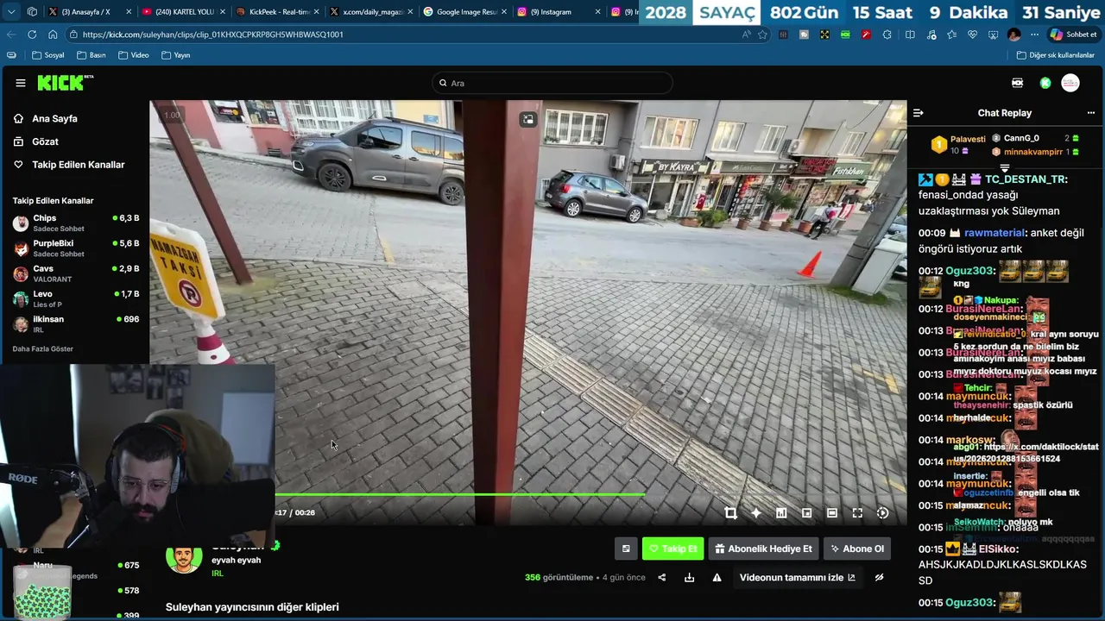
Task: Click the theatre-mode icon on the video
Action: tap(527, 120)
